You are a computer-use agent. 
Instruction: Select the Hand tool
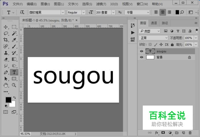coord(5,85)
